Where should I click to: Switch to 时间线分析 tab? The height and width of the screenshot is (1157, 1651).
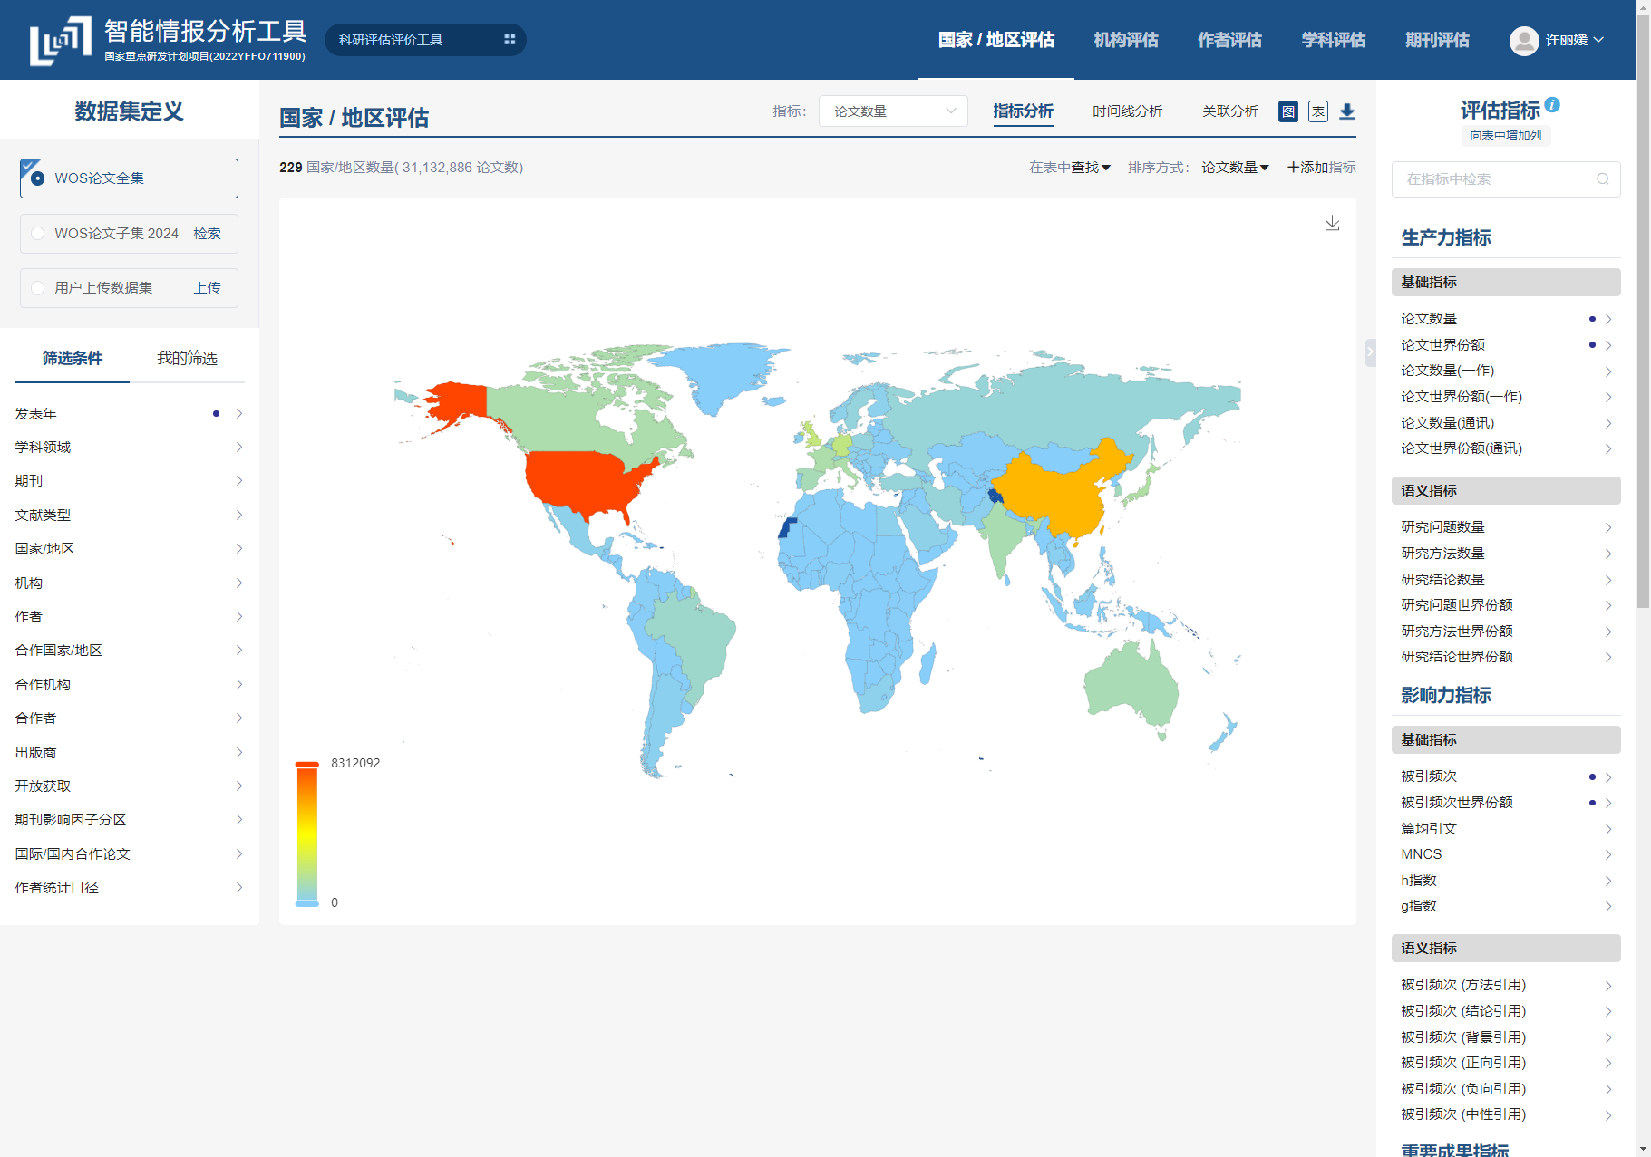1127,111
